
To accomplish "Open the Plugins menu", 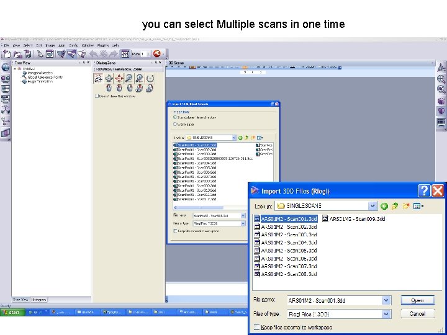I will pos(102,45).
